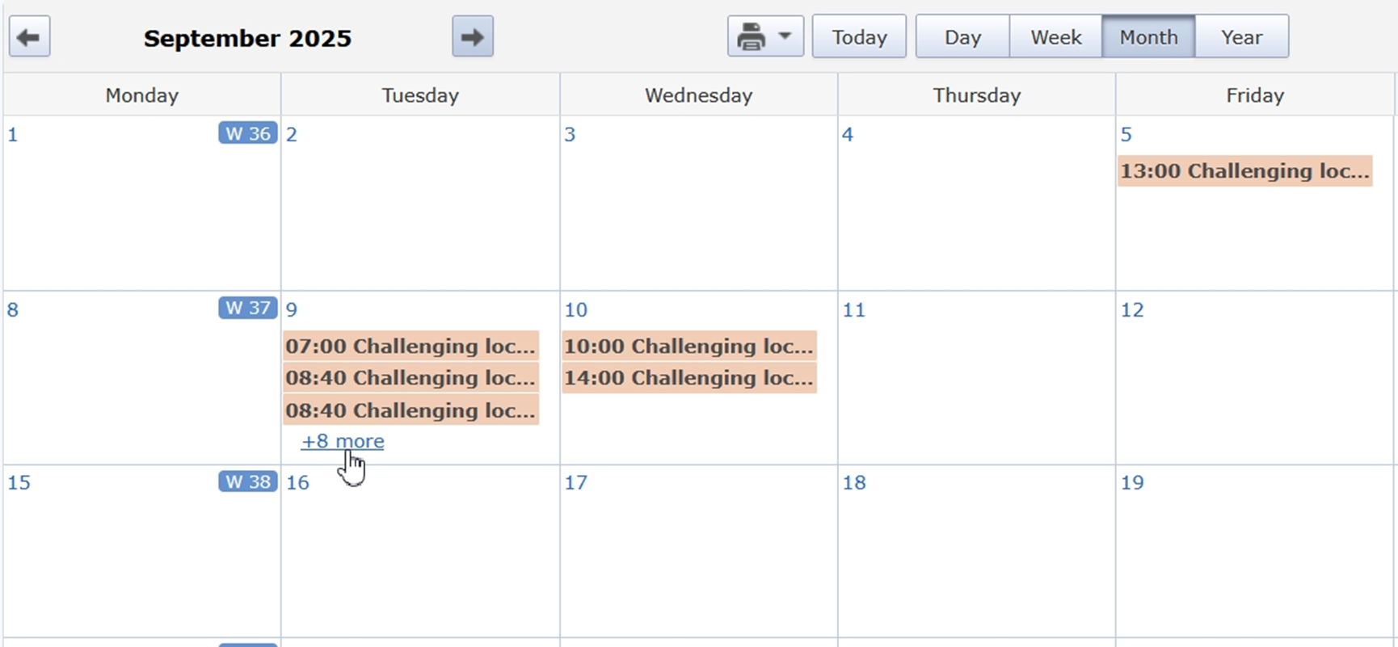Screen dimensions: 1398x647
Task: Open week W 36 badge
Action: [x=247, y=133]
